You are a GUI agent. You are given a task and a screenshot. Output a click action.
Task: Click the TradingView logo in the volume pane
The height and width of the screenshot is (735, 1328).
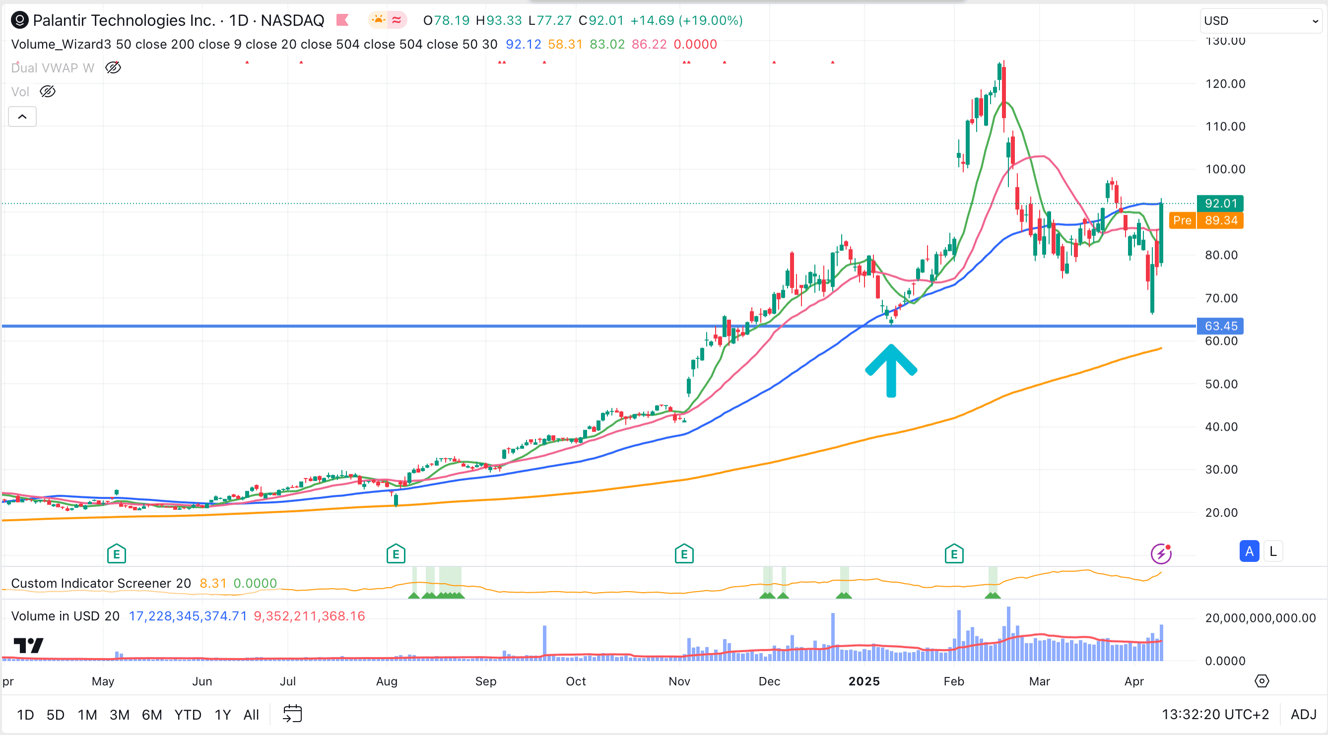click(x=28, y=645)
